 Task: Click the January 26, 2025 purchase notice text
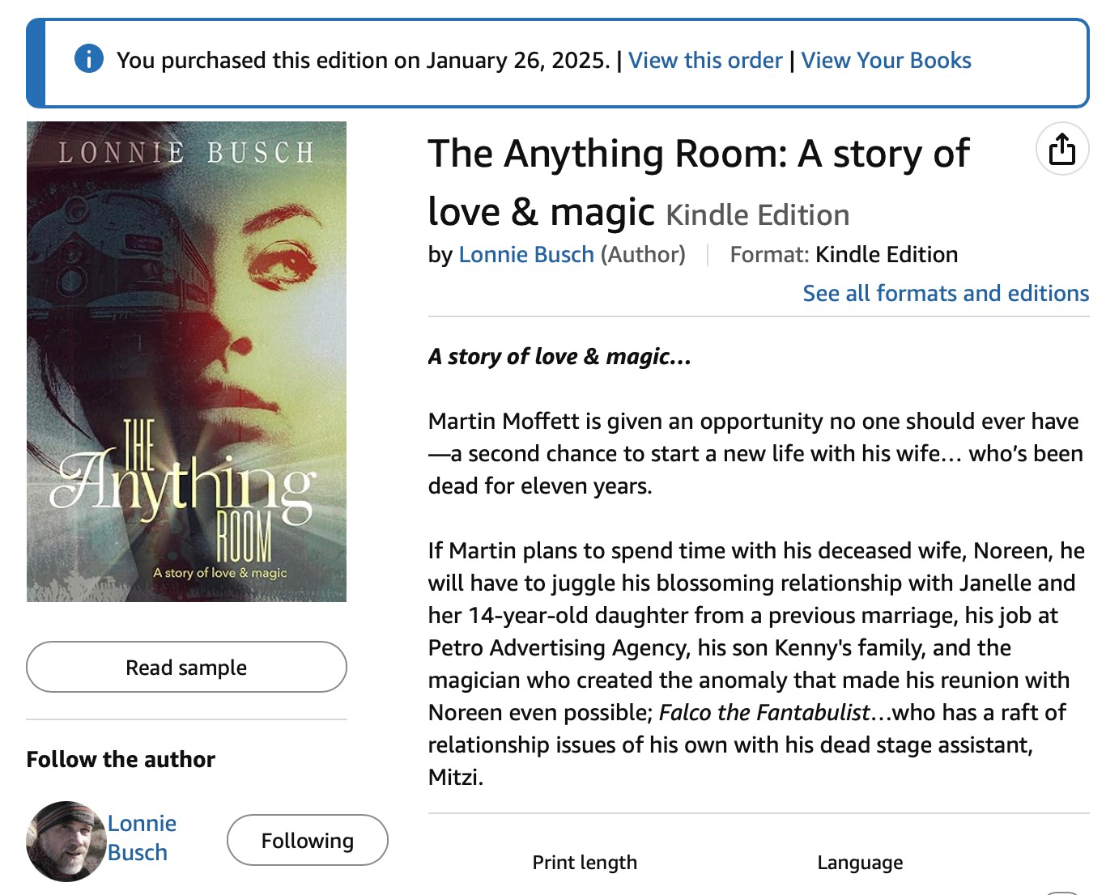(363, 61)
